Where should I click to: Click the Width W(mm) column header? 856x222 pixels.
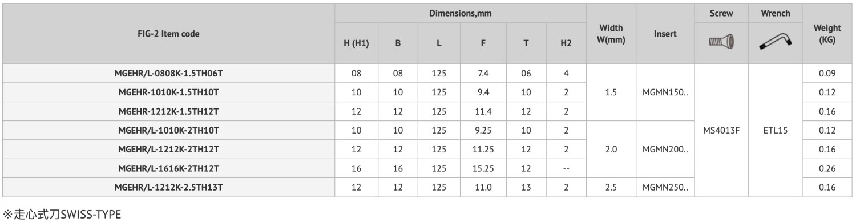coord(611,33)
